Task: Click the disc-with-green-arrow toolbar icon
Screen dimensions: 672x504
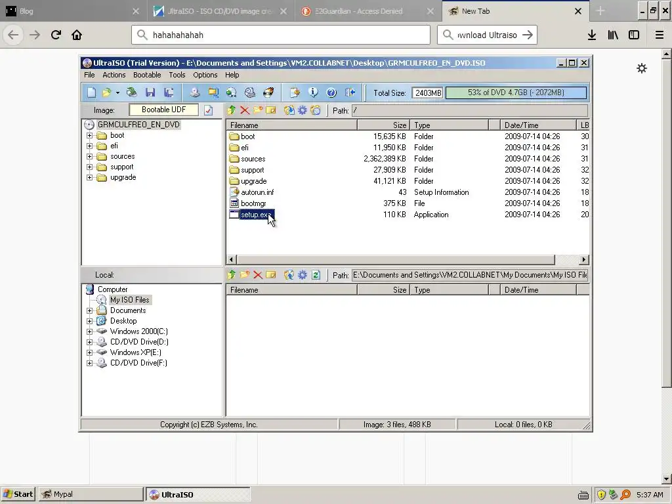Action: click(232, 93)
